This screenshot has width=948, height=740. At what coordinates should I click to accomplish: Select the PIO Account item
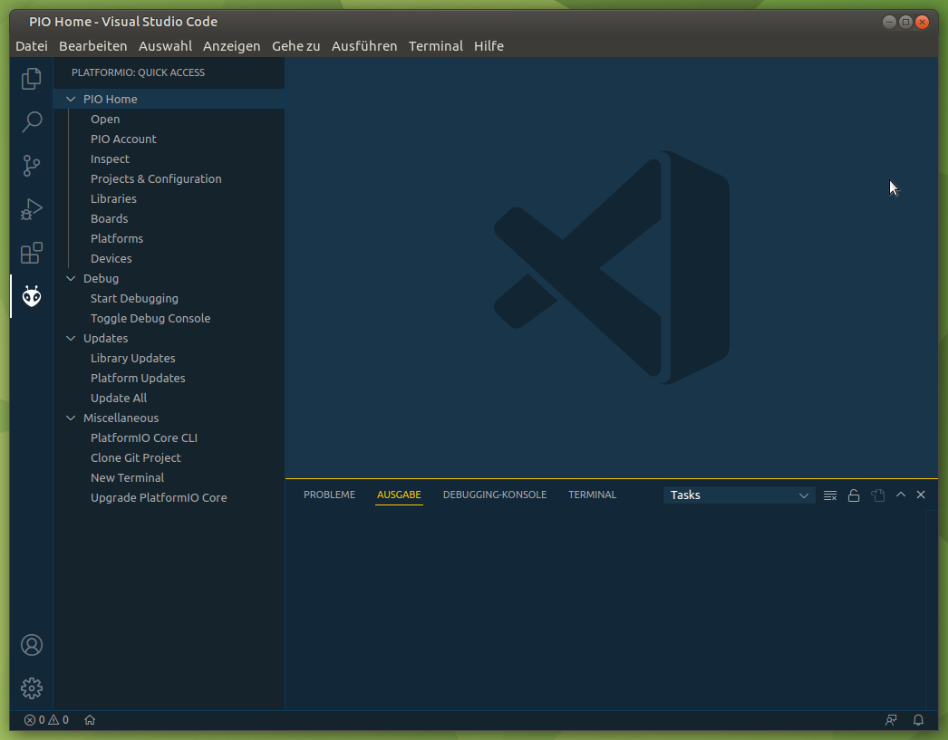pos(123,139)
